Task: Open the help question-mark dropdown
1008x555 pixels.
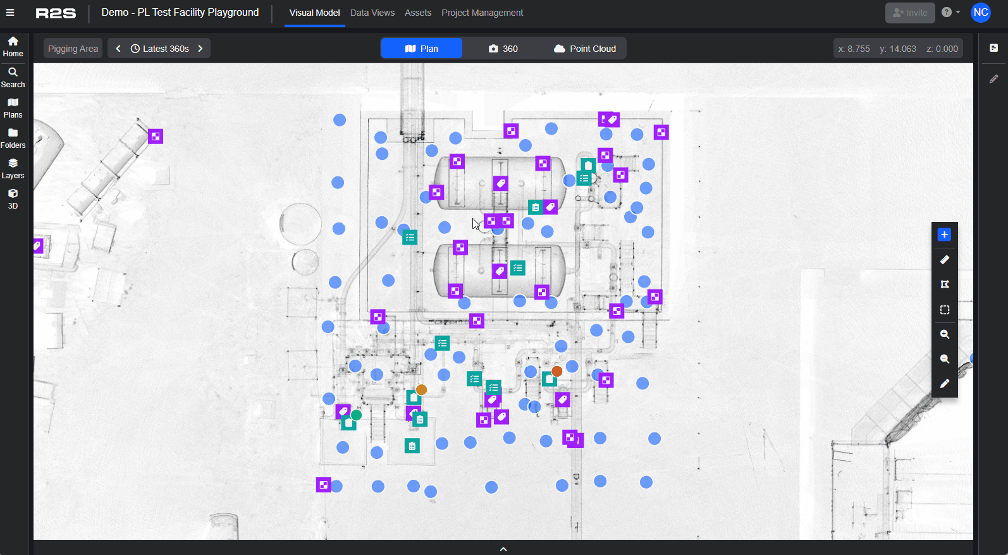Action: (950, 13)
